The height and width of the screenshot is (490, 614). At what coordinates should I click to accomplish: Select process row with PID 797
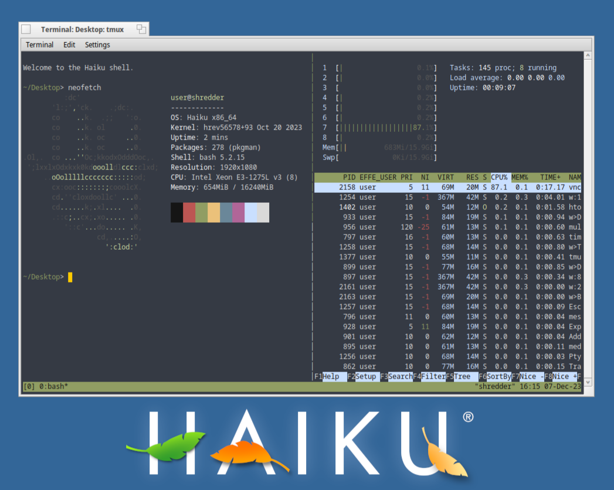(x=447, y=237)
